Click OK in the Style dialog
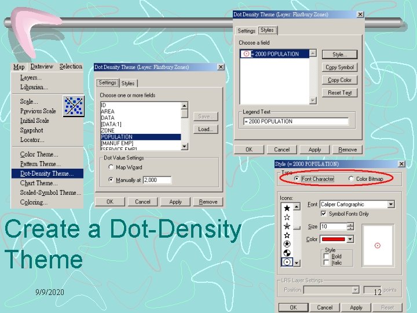 point(293,307)
